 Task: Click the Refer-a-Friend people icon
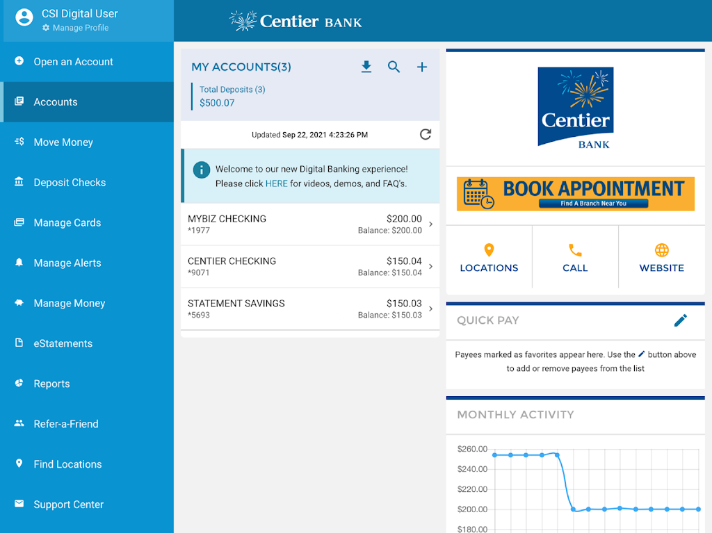(x=19, y=423)
